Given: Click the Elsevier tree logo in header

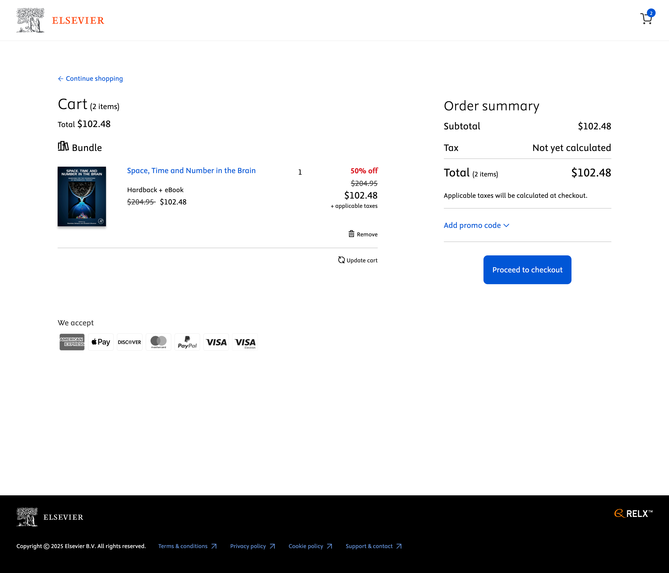Looking at the screenshot, I should click(31, 20).
